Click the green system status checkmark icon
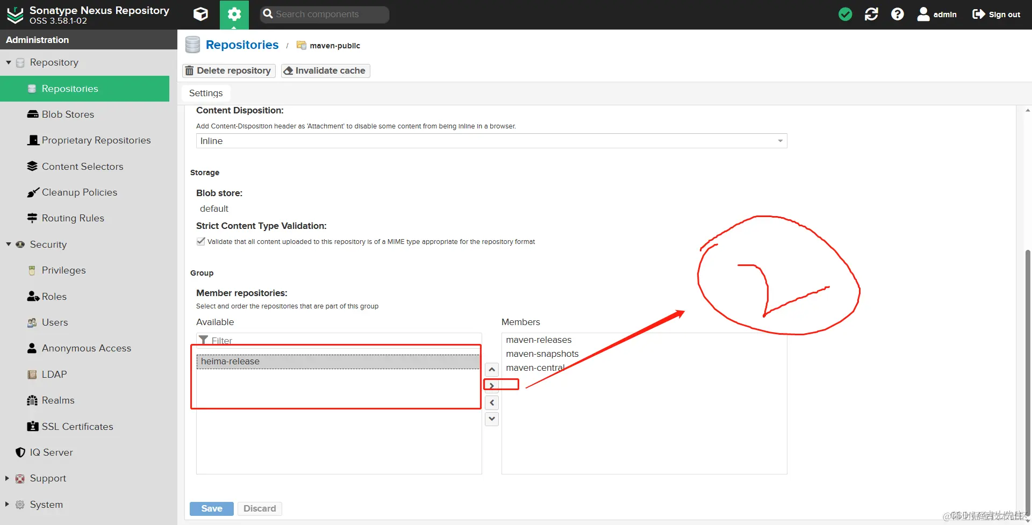This screenshot has height=525, width=1032. [x=845, y=15]
